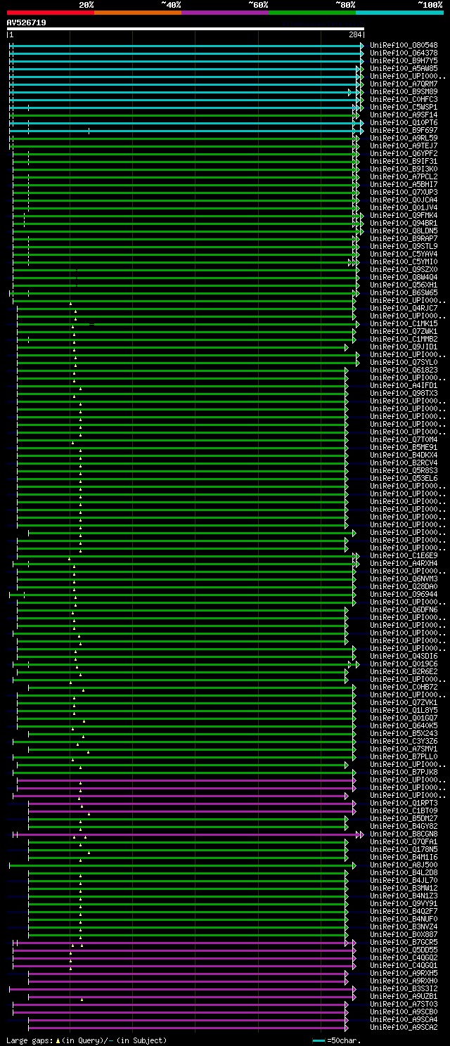Select the UniRef100_A7PCL2 label
This screenshot has height=1046, width=450.
404,177
